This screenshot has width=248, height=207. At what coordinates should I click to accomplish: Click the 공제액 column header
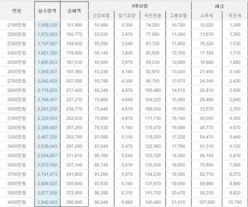click(74, 11)
